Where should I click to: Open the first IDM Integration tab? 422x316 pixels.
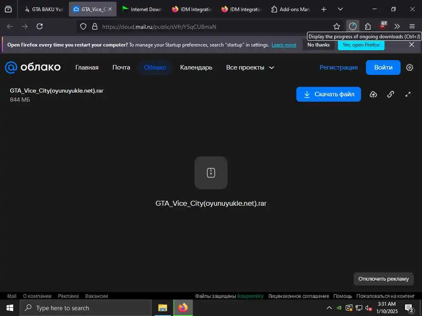[x=192, y=9]
